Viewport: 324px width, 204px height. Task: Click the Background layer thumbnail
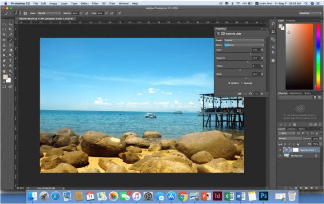click(x=287, y=156)
